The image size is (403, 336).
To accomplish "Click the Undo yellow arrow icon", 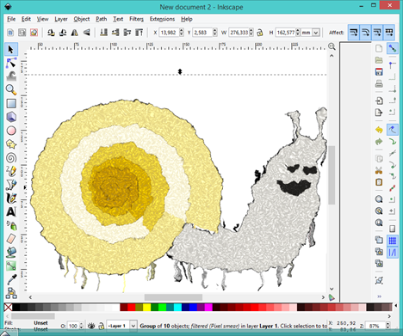I will point(379,130).
